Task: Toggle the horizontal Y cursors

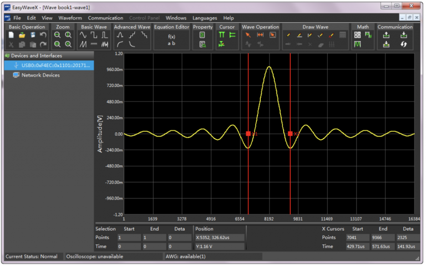Action: (x=232, y=35)
